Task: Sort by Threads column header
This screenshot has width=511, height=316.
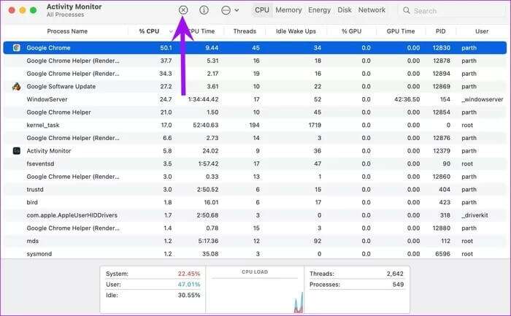Action: tap(245, 31)
